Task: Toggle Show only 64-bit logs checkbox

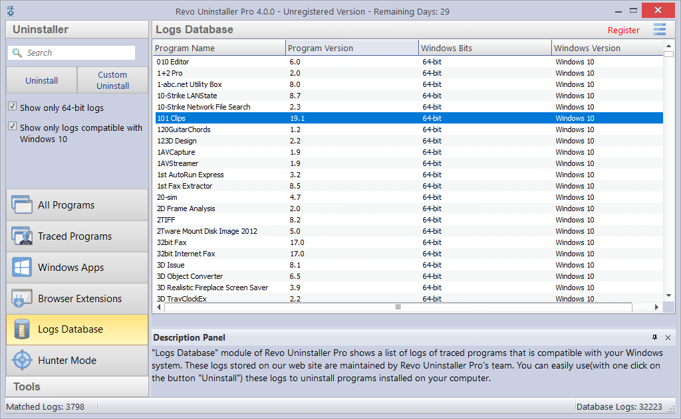Action: (13, 106)
